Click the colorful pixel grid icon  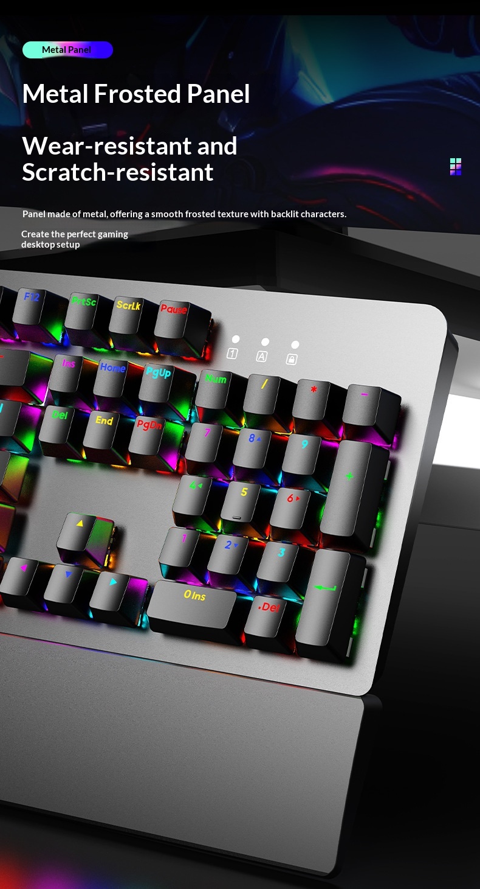(455, 166)
